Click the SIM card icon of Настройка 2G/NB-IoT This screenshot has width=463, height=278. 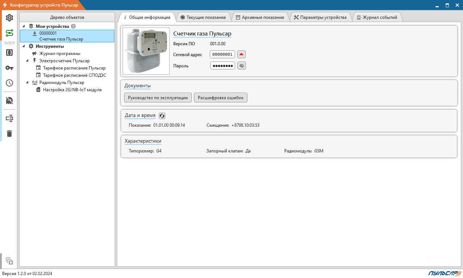(38, 90)
